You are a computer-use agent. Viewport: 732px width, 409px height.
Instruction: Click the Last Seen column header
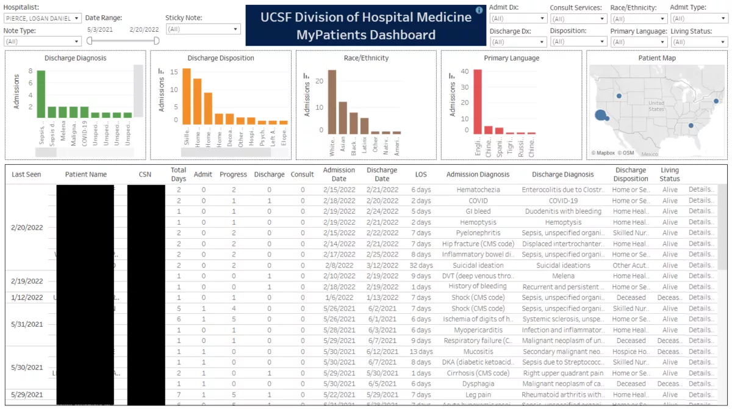point(26,175)
